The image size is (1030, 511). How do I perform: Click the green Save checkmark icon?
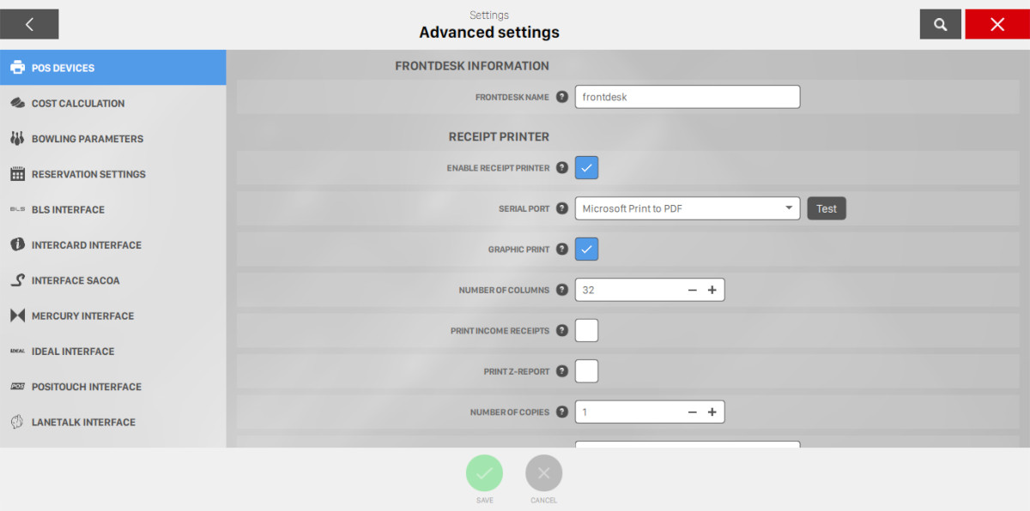484,472
